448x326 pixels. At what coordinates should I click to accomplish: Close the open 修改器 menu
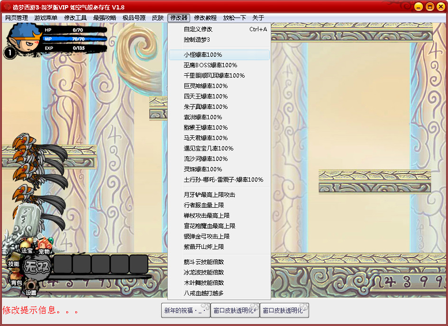[179, 18]
